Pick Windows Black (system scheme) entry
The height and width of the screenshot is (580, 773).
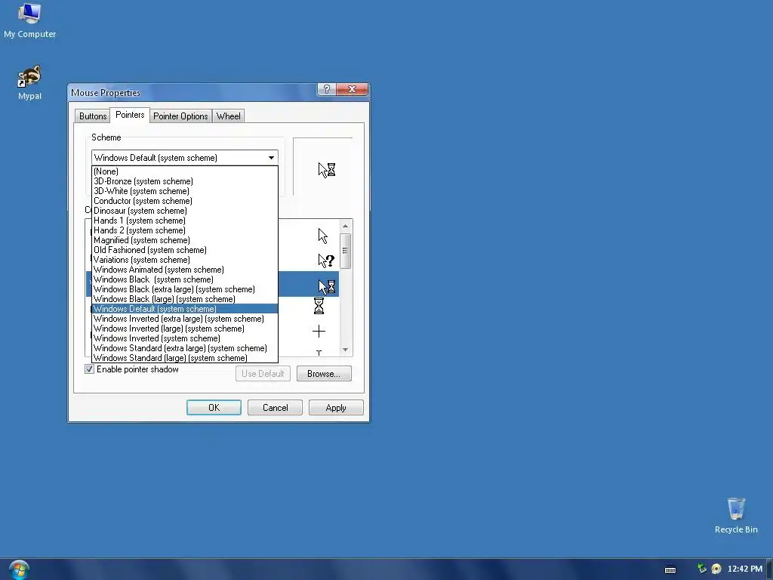point(185,279)
